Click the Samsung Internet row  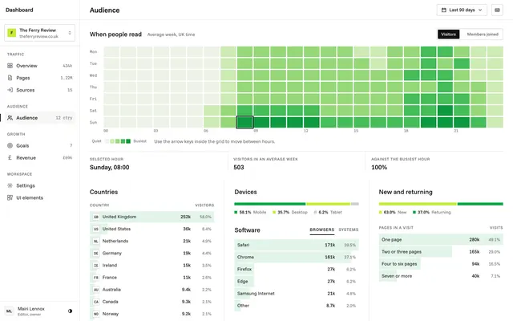point(297,294)
